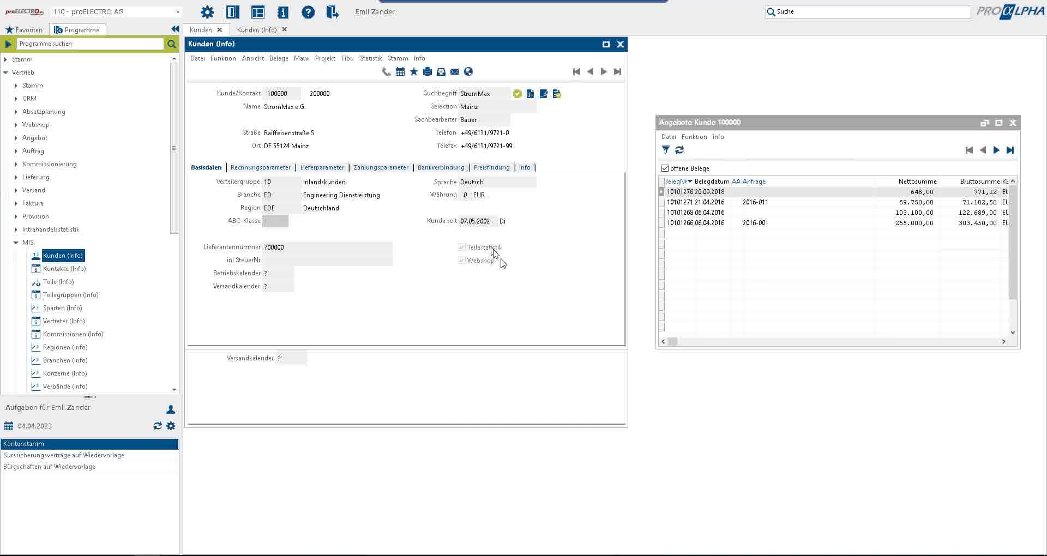The image size is (1047, 556).
Task: Click the phone call icon in Kunden toolbar
Action: coord(387,71)
